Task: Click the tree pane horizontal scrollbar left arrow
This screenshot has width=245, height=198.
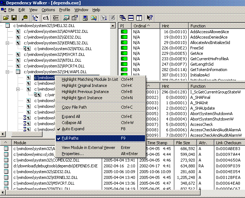Action: point(3,134)
